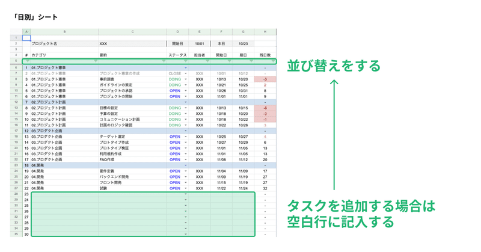Open status dropdown arrow for 試験 row
481x252 pixels.
[186, 188]
